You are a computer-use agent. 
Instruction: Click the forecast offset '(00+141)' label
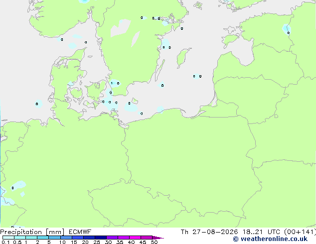(300, 232)
